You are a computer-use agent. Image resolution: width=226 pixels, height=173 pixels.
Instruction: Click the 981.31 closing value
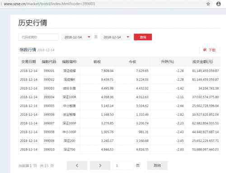click(143, 132)
